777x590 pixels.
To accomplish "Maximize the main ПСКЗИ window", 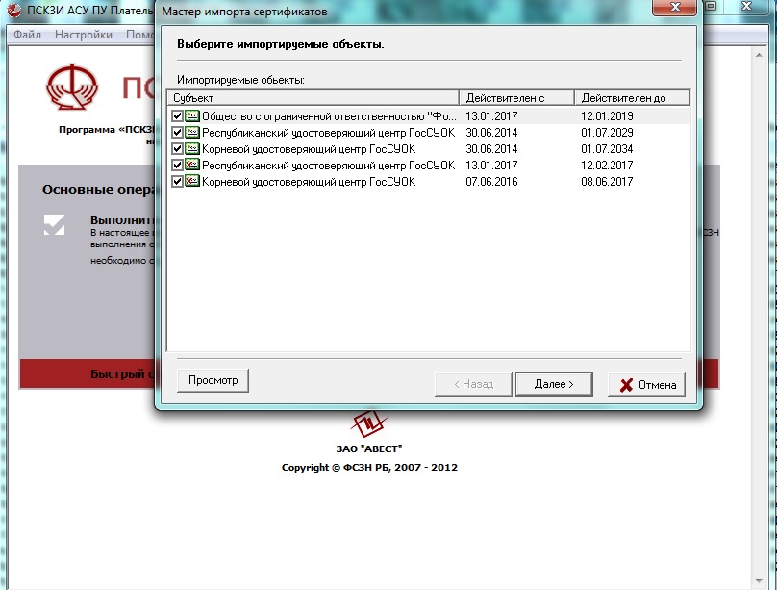I will coord(711,6).
